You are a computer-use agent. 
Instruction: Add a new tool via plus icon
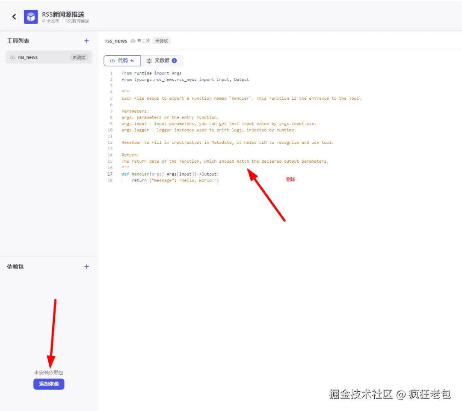click(x=86, y=41)
